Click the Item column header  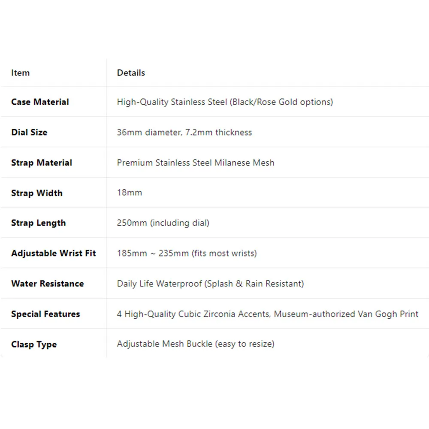pyautogui.click(x=20, y=73)
